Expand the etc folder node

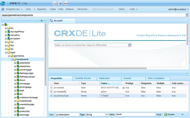click(x=6, y=49)
